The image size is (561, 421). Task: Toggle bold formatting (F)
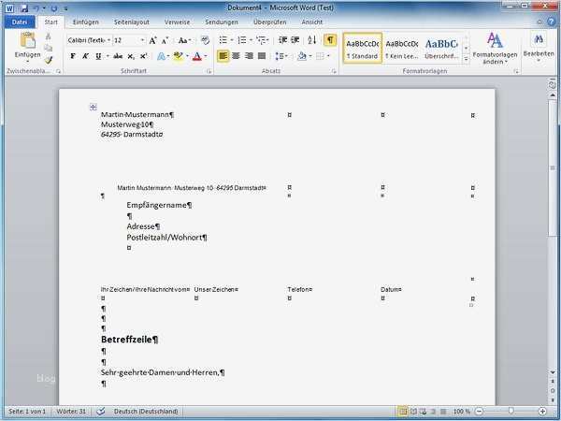pyautogui.click(x=73, y=56)
